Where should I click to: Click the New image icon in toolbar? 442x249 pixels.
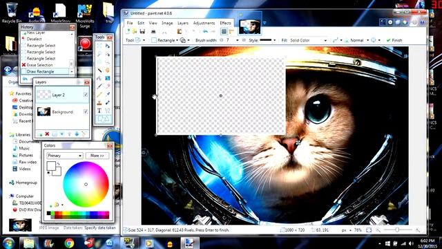[128, 31]
